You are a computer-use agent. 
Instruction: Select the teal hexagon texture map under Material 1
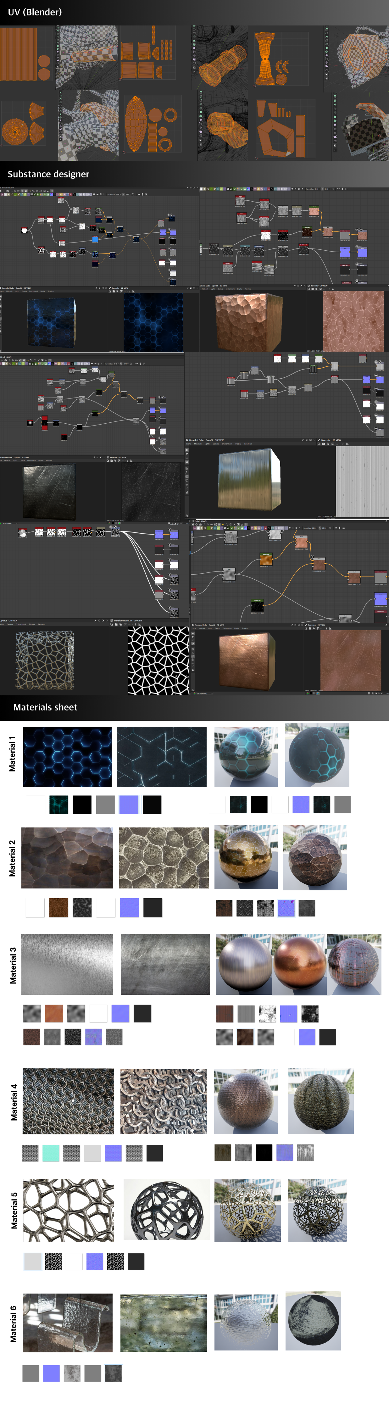click(59, 804)
